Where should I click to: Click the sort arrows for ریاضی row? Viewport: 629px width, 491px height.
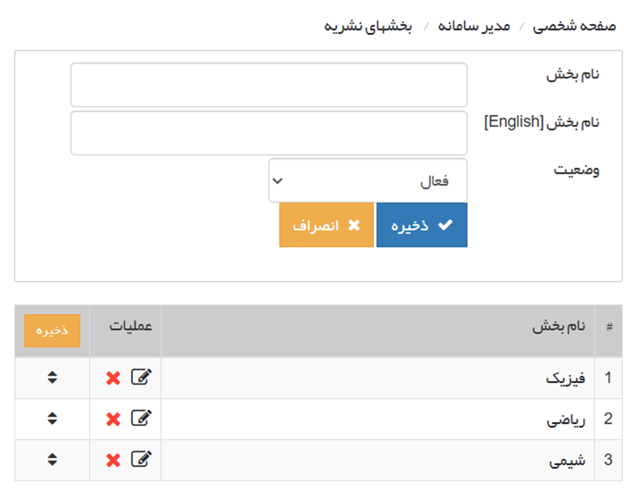pos(52,419)
